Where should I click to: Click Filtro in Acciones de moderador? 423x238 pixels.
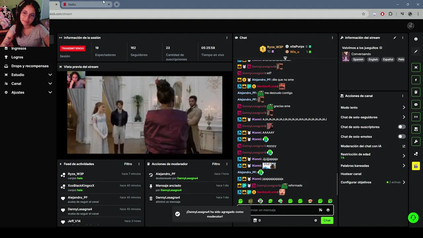tap(216, 164)
